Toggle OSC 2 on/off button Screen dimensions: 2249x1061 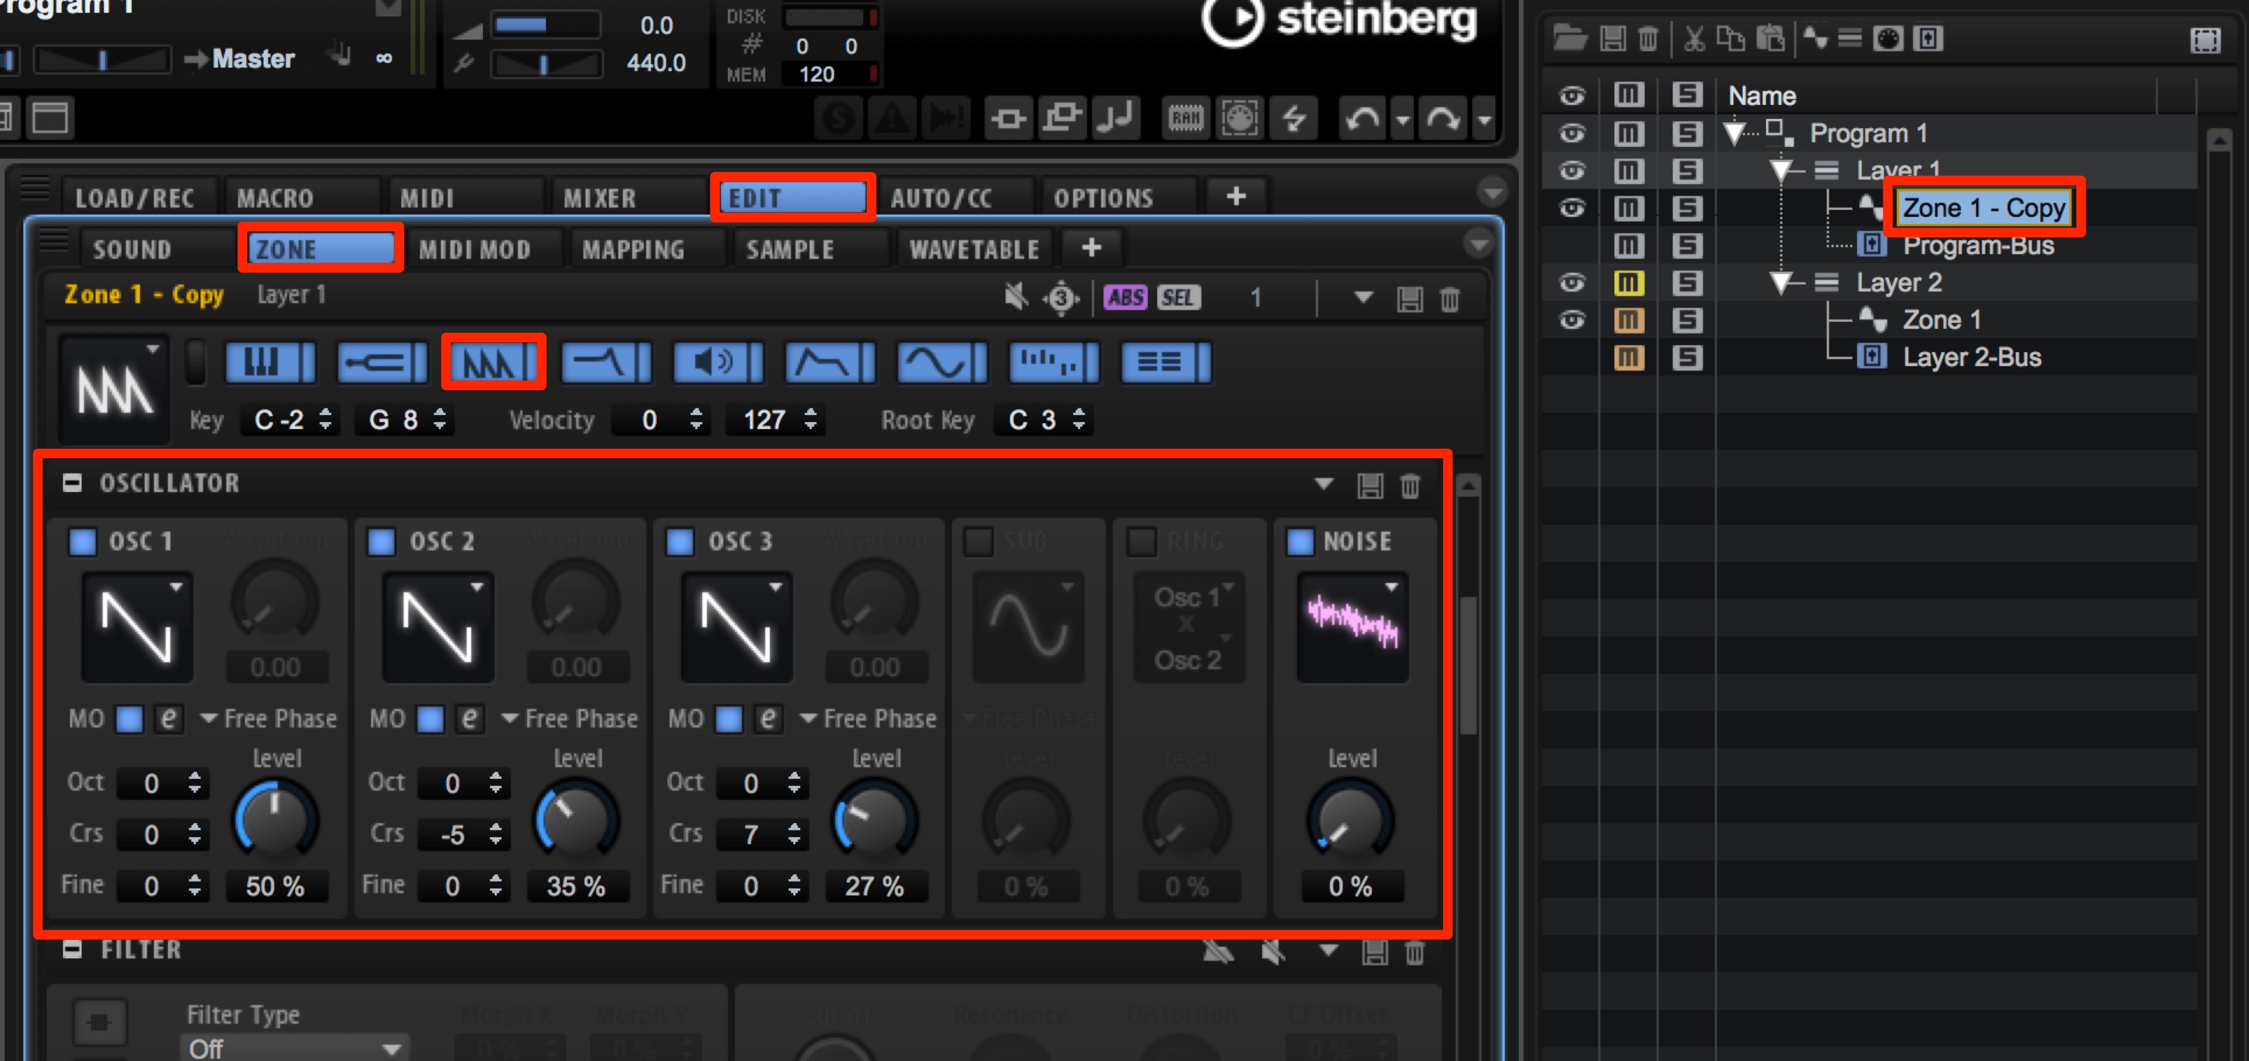click(x=381, y=542)
